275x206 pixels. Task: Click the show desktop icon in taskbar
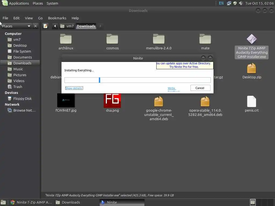(x=3, y=202)
